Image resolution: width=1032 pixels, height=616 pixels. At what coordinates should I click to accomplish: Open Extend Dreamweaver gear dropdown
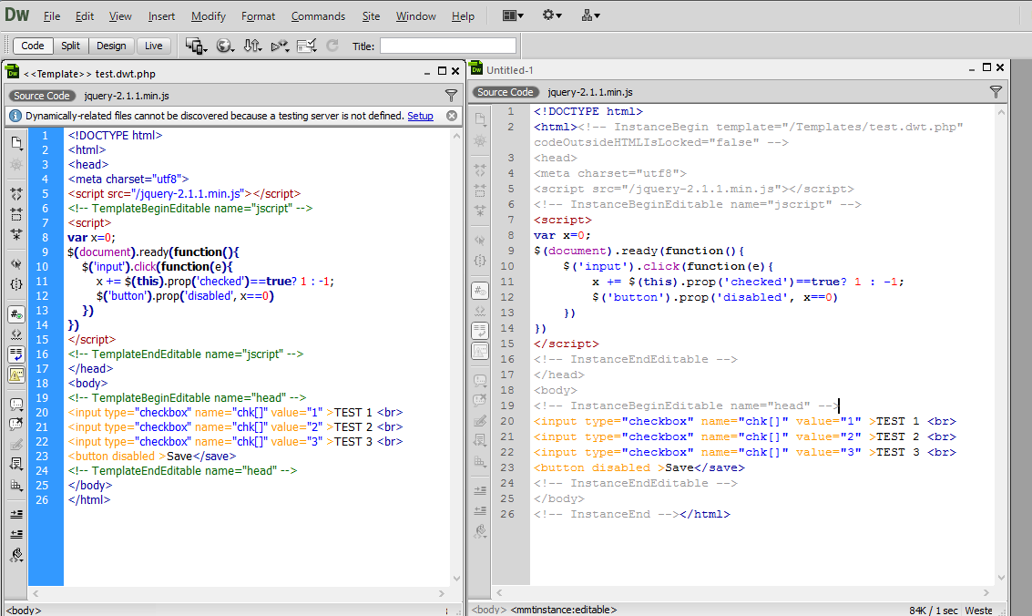point(552,15)
